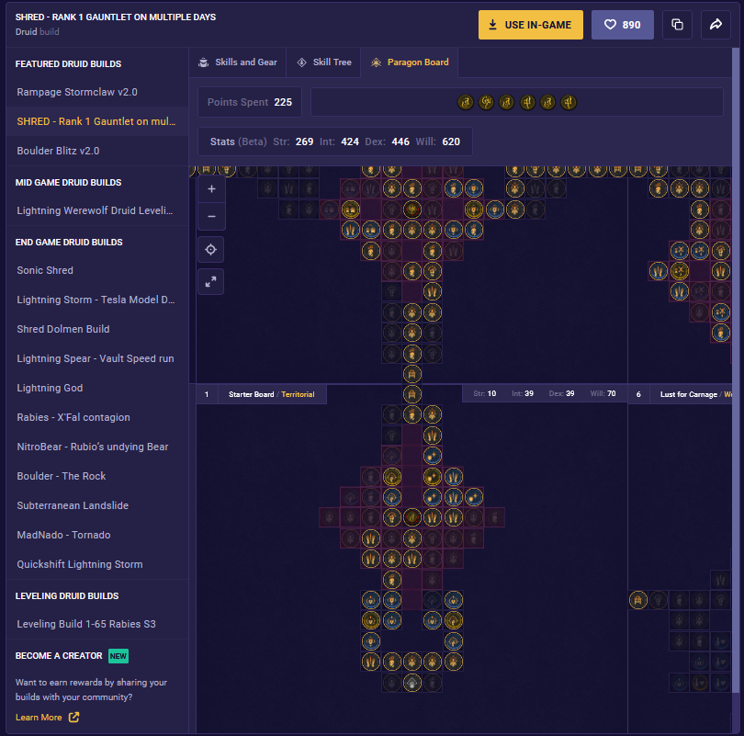Image resolution: width=744 pixels, height=736 pixels.
Task: Click the zoom out minus button
Action: click(211, 217)
